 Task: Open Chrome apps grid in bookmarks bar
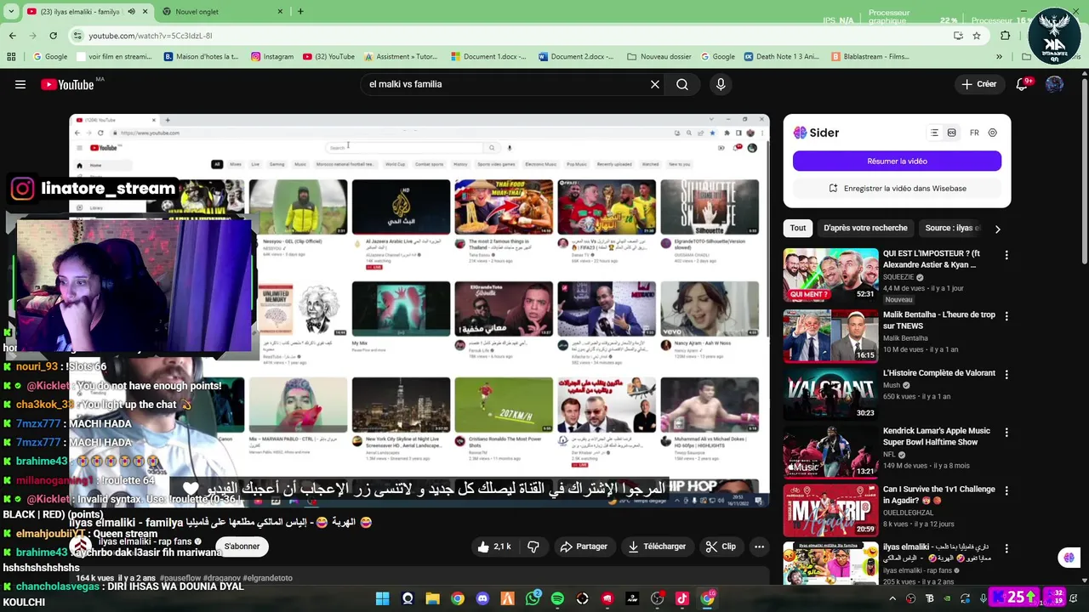point(11,57)
